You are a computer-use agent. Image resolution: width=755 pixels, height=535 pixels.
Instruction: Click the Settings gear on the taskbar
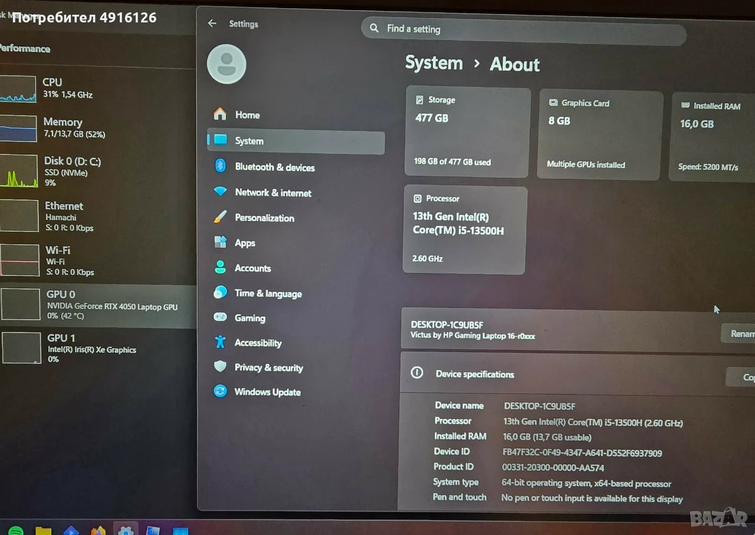point(125,530)
